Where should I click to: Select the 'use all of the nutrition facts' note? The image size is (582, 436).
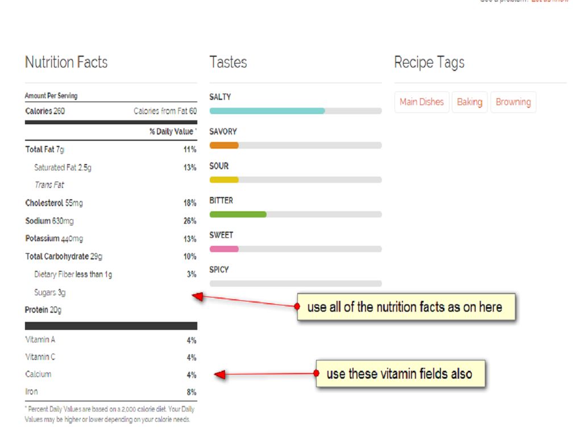click(x=406, y=307)
